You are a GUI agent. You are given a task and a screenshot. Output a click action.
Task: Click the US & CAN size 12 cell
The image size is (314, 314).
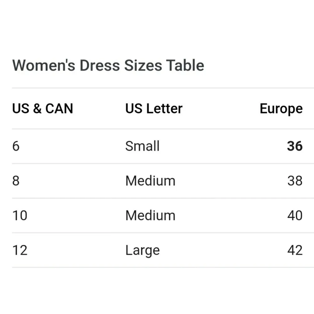(x=20, y=250)
